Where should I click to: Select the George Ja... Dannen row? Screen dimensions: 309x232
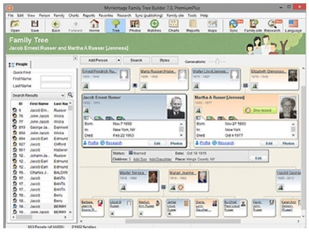tap(40, 127)
